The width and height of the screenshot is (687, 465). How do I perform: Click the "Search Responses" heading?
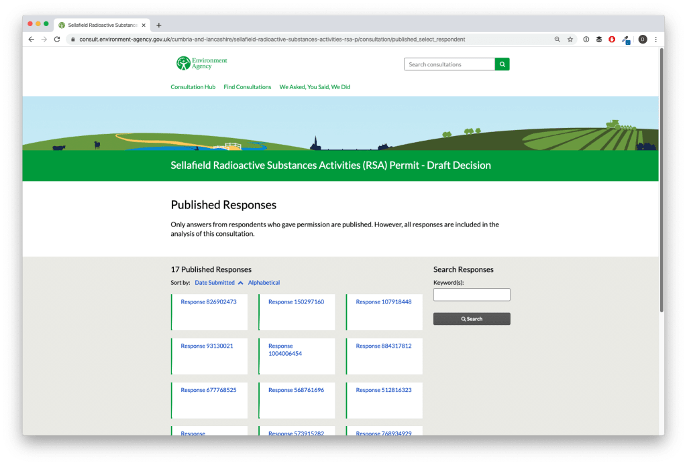[464, 269]
